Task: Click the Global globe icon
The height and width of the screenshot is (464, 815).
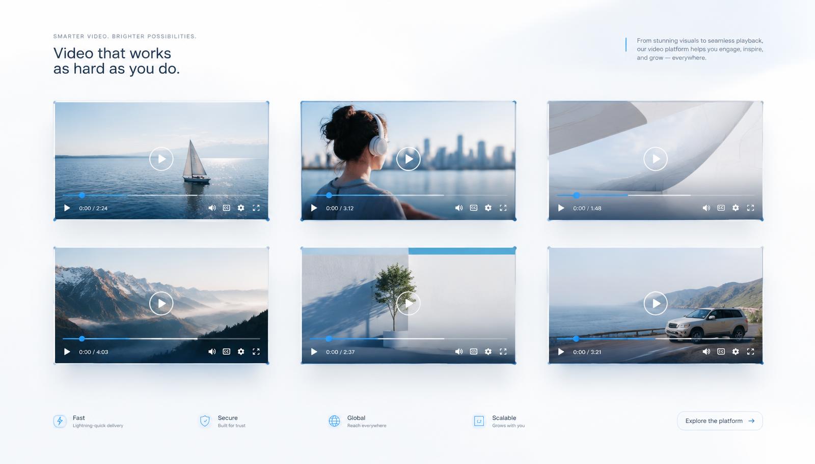Action: click(334, 421)
